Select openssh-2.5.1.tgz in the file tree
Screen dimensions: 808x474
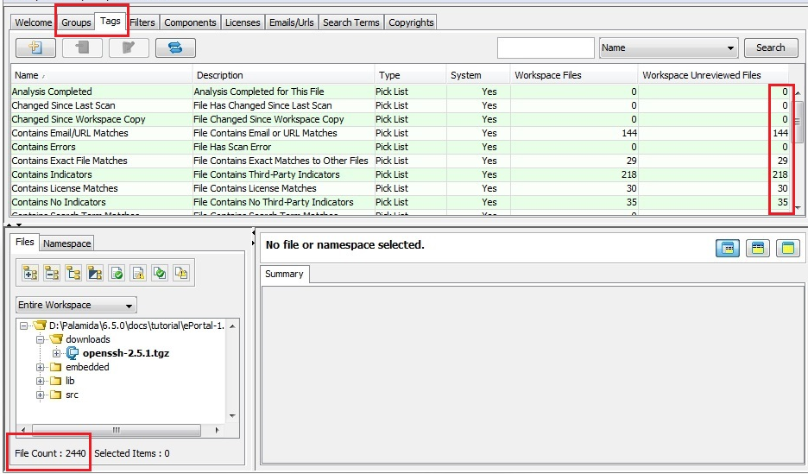coord(126,353)
